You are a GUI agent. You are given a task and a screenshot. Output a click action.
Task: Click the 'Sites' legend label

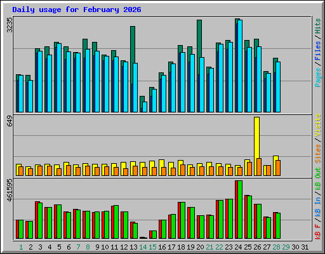318,154
